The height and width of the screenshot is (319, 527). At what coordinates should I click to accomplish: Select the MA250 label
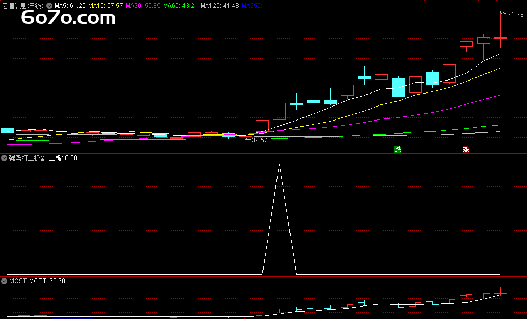(254, 6)
